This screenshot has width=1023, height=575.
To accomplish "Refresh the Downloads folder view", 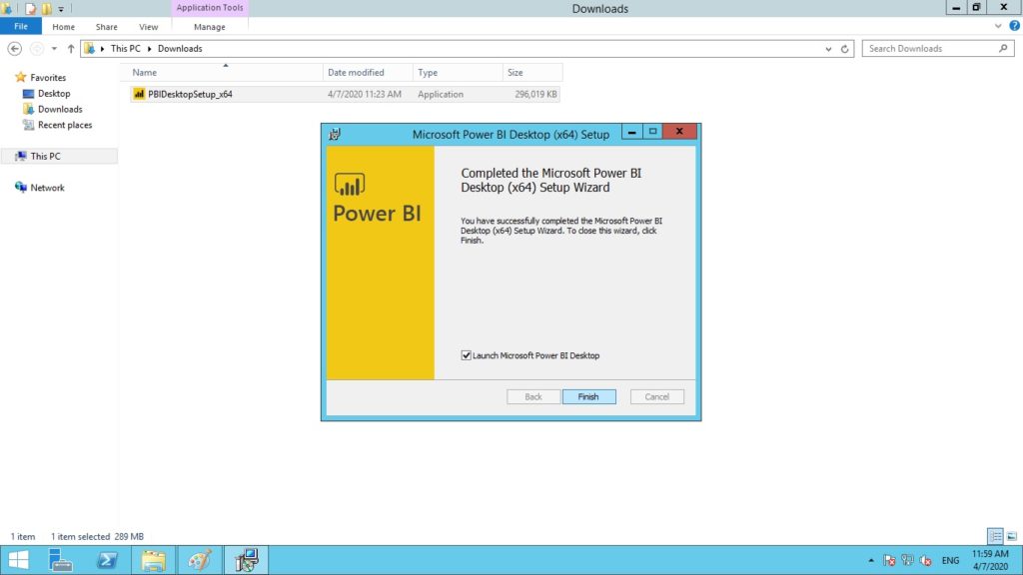I will tap(846, 48).
